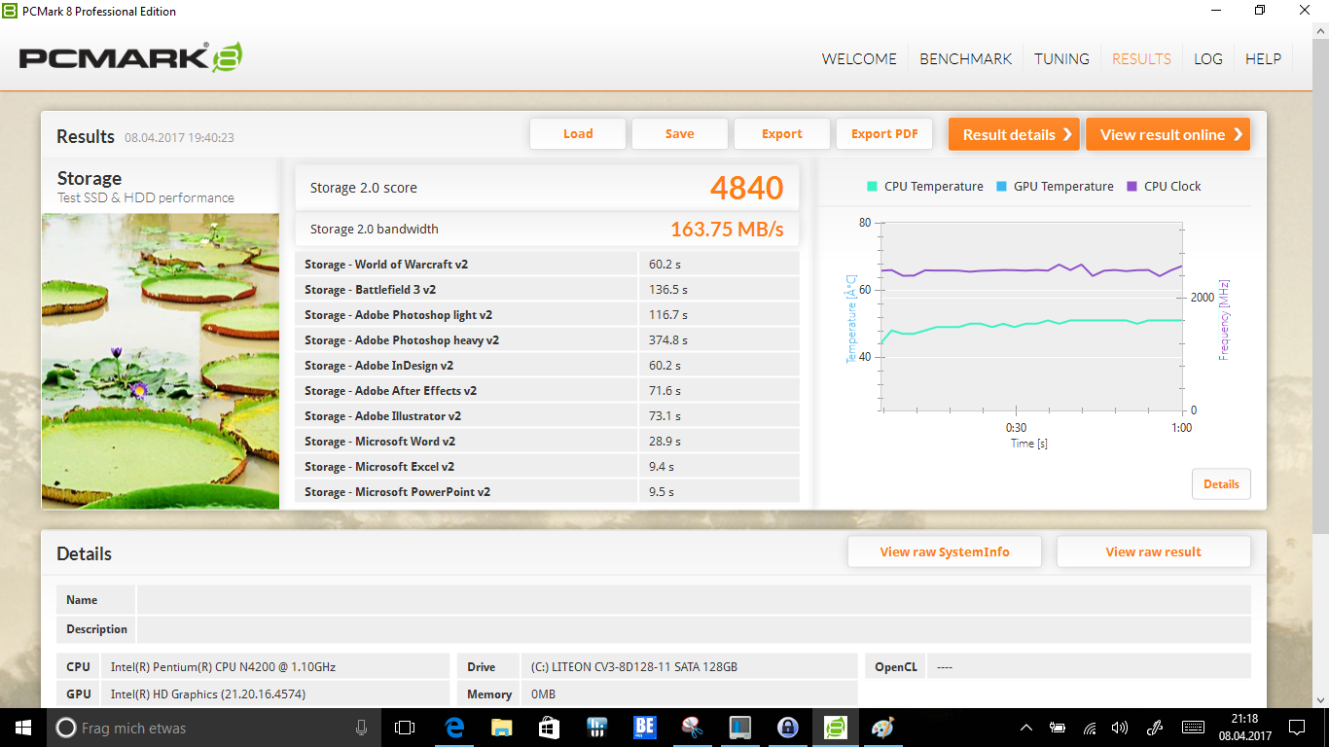Open the WELCOME tab
The height and width of the screenshot is (747, 1329).
pyautogui.click(x=859, y=58)
